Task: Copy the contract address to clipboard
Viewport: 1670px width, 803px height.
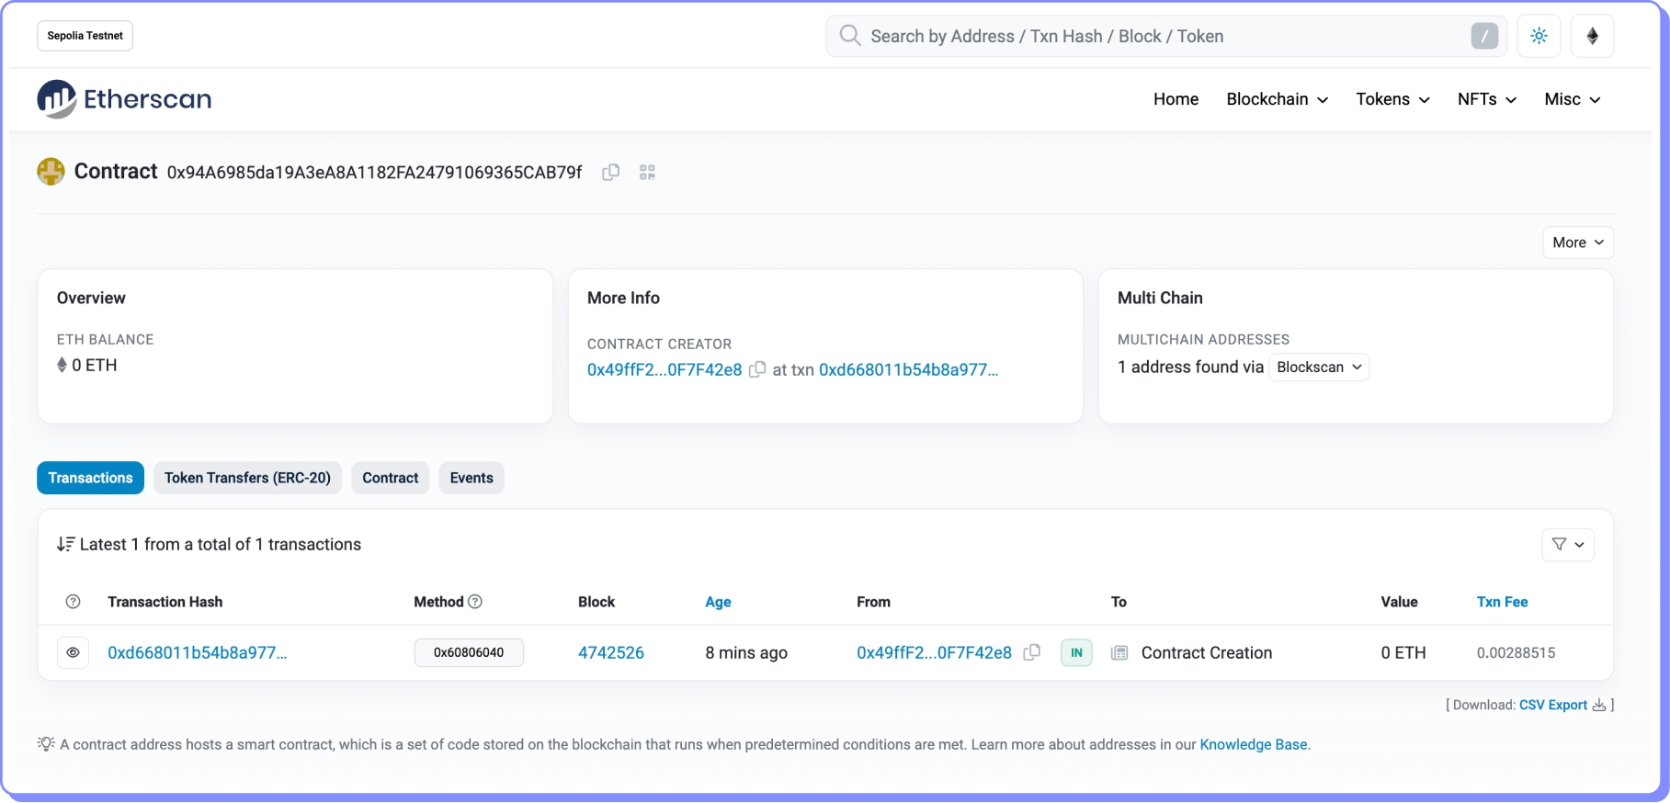Action: (610, 173)
